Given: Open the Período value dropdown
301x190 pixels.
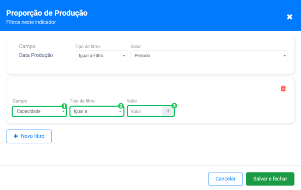Looking at the screenshot, I should point(209,56).
